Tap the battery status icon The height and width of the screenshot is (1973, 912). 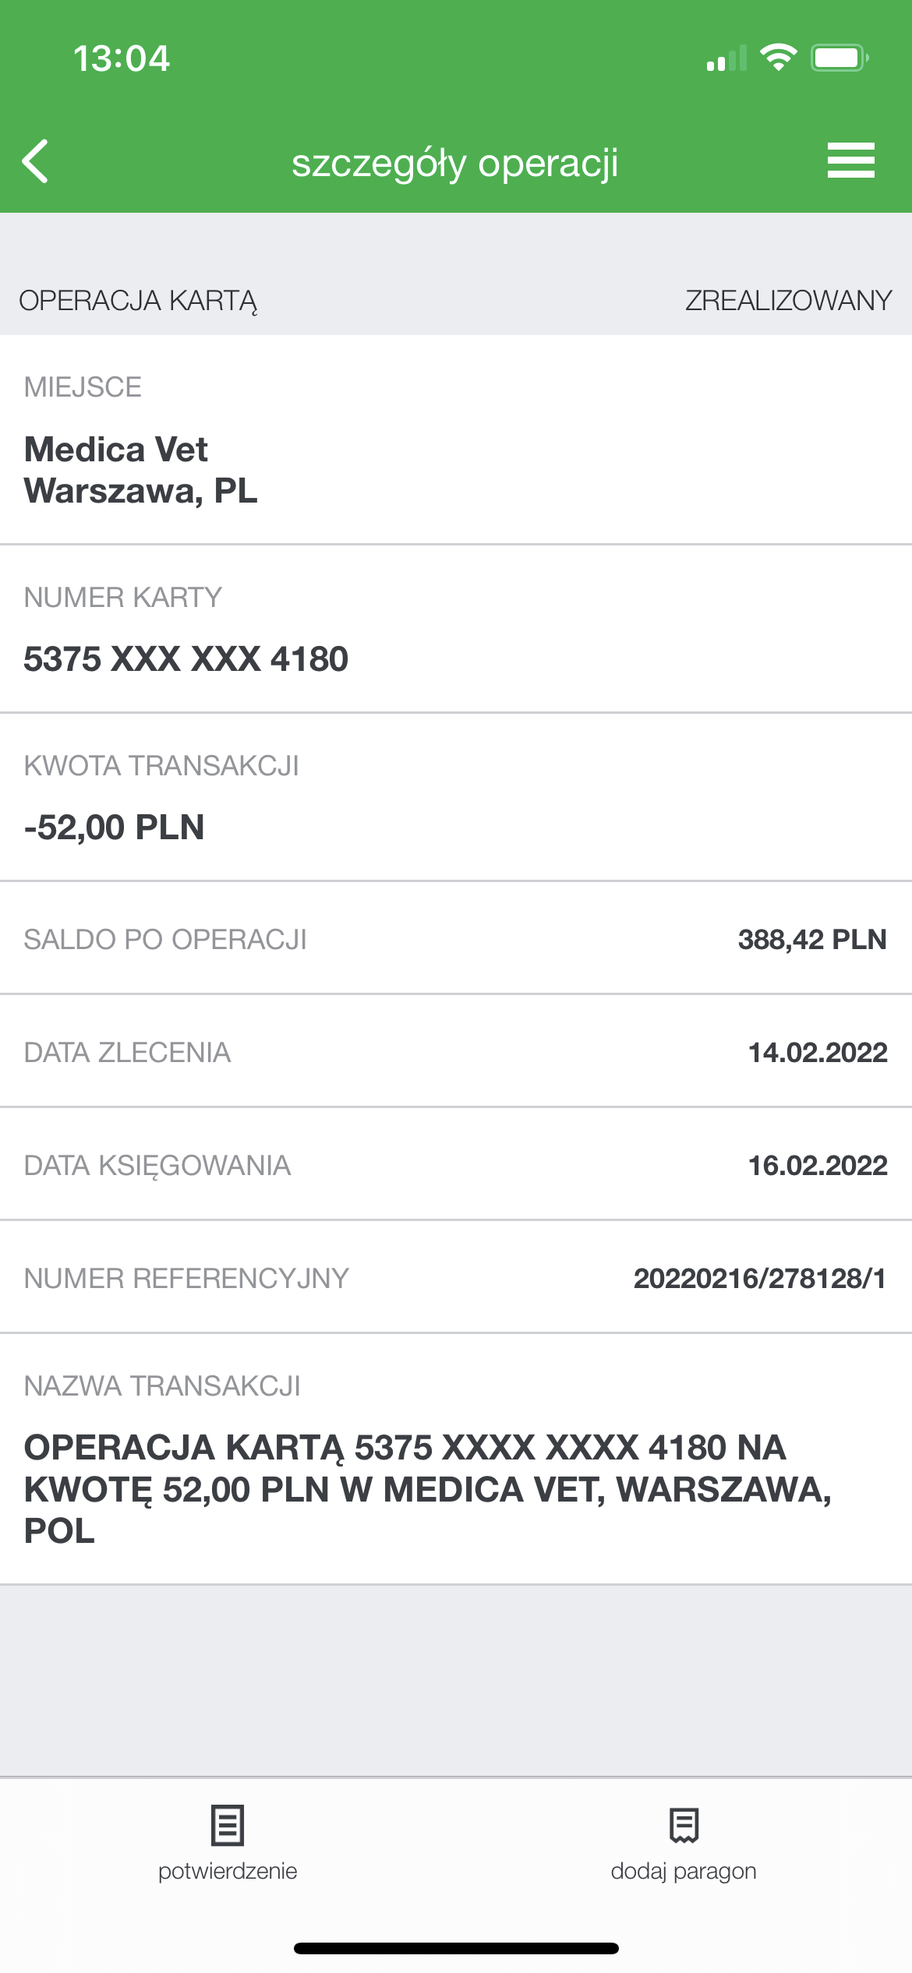[x=840, y=58]
